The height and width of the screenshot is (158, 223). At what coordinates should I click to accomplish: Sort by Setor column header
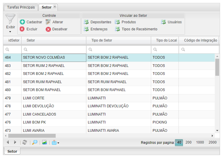pos(54,40)
